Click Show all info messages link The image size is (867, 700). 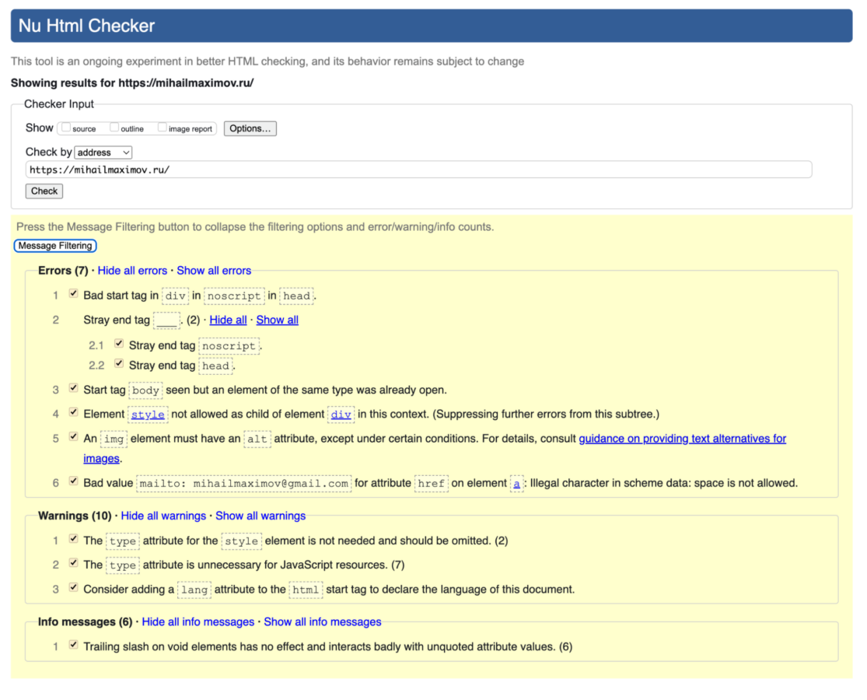(322, 622)
